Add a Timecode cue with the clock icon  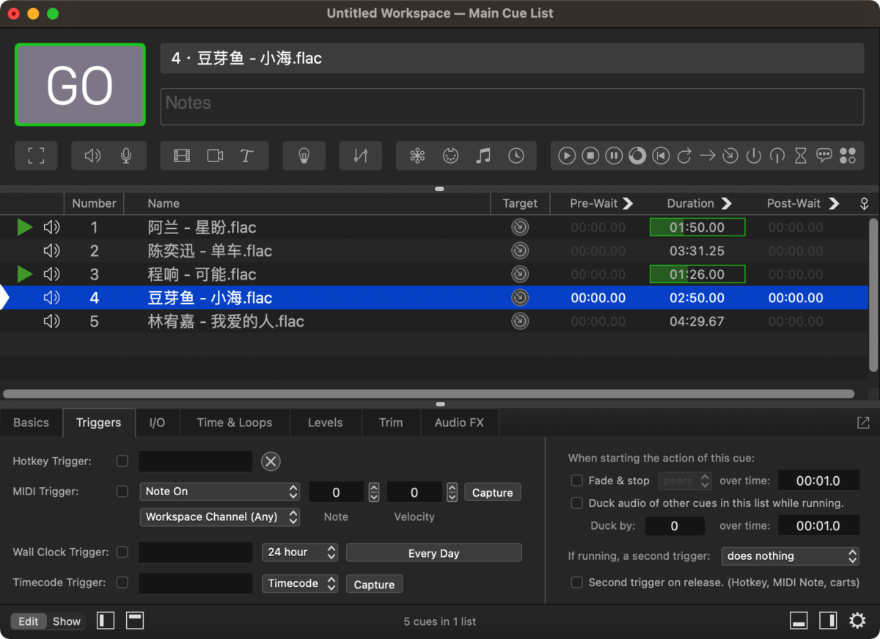click(516, 156)
